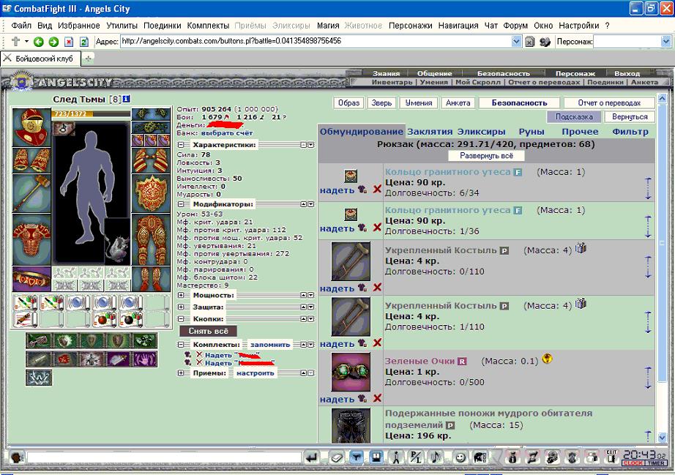
Task: Click the green necklace equipment slot
Action: coord(151,127)
